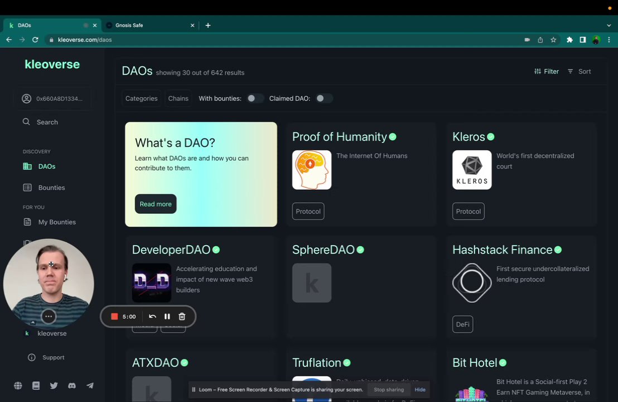The height and width of the screenshot is (402, 618).
Task: Open the ATXDAO title
Action: click(x=155, y=363)
